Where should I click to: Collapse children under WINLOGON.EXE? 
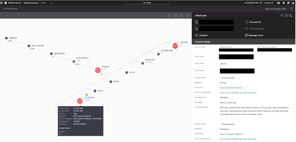click(x=31, y=49)
